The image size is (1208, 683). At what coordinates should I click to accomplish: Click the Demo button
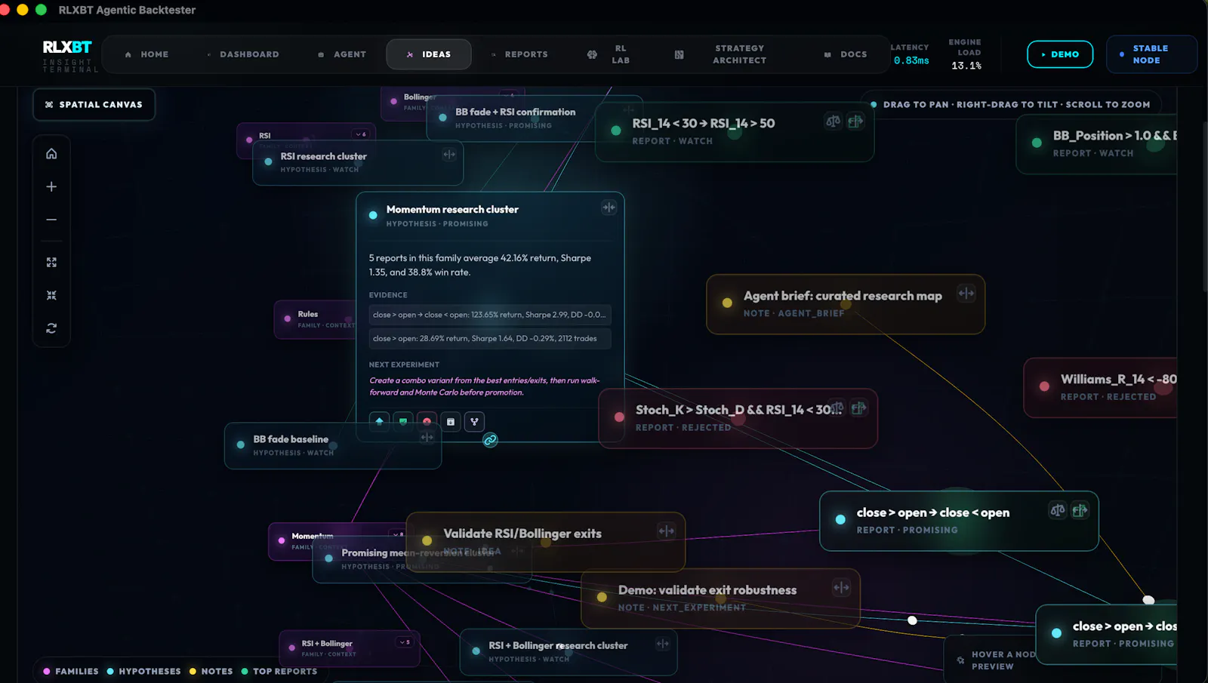(x=1060, y=54)
